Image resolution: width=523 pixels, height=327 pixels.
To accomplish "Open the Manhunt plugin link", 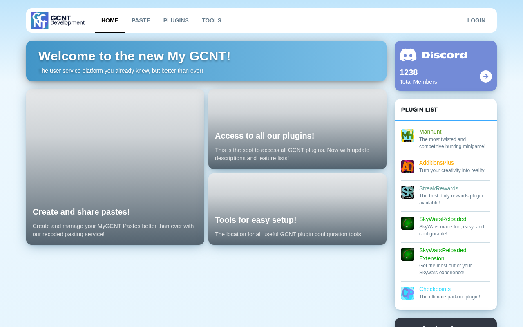I will coord(430,132).
